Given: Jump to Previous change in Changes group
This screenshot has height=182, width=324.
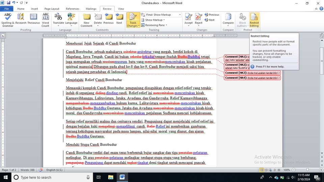Looking at the screenshot, I should [x=212, y=15].
